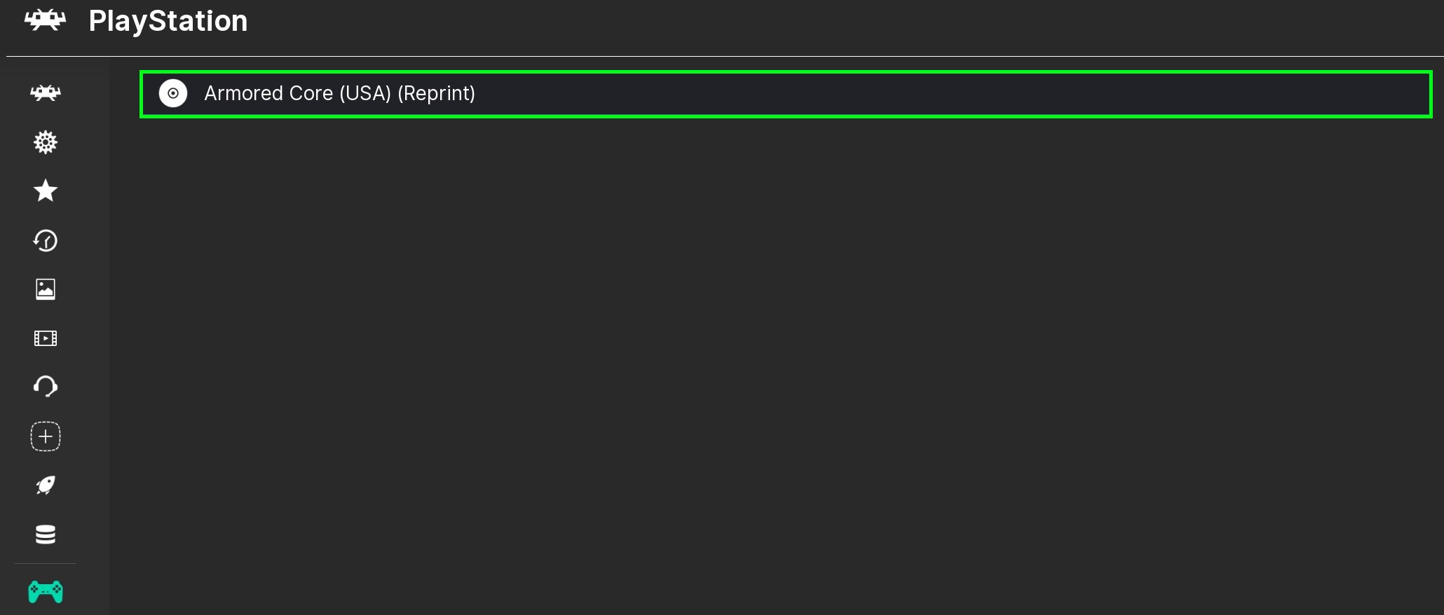Click the word Reprint in the entry label

[437, 93]
